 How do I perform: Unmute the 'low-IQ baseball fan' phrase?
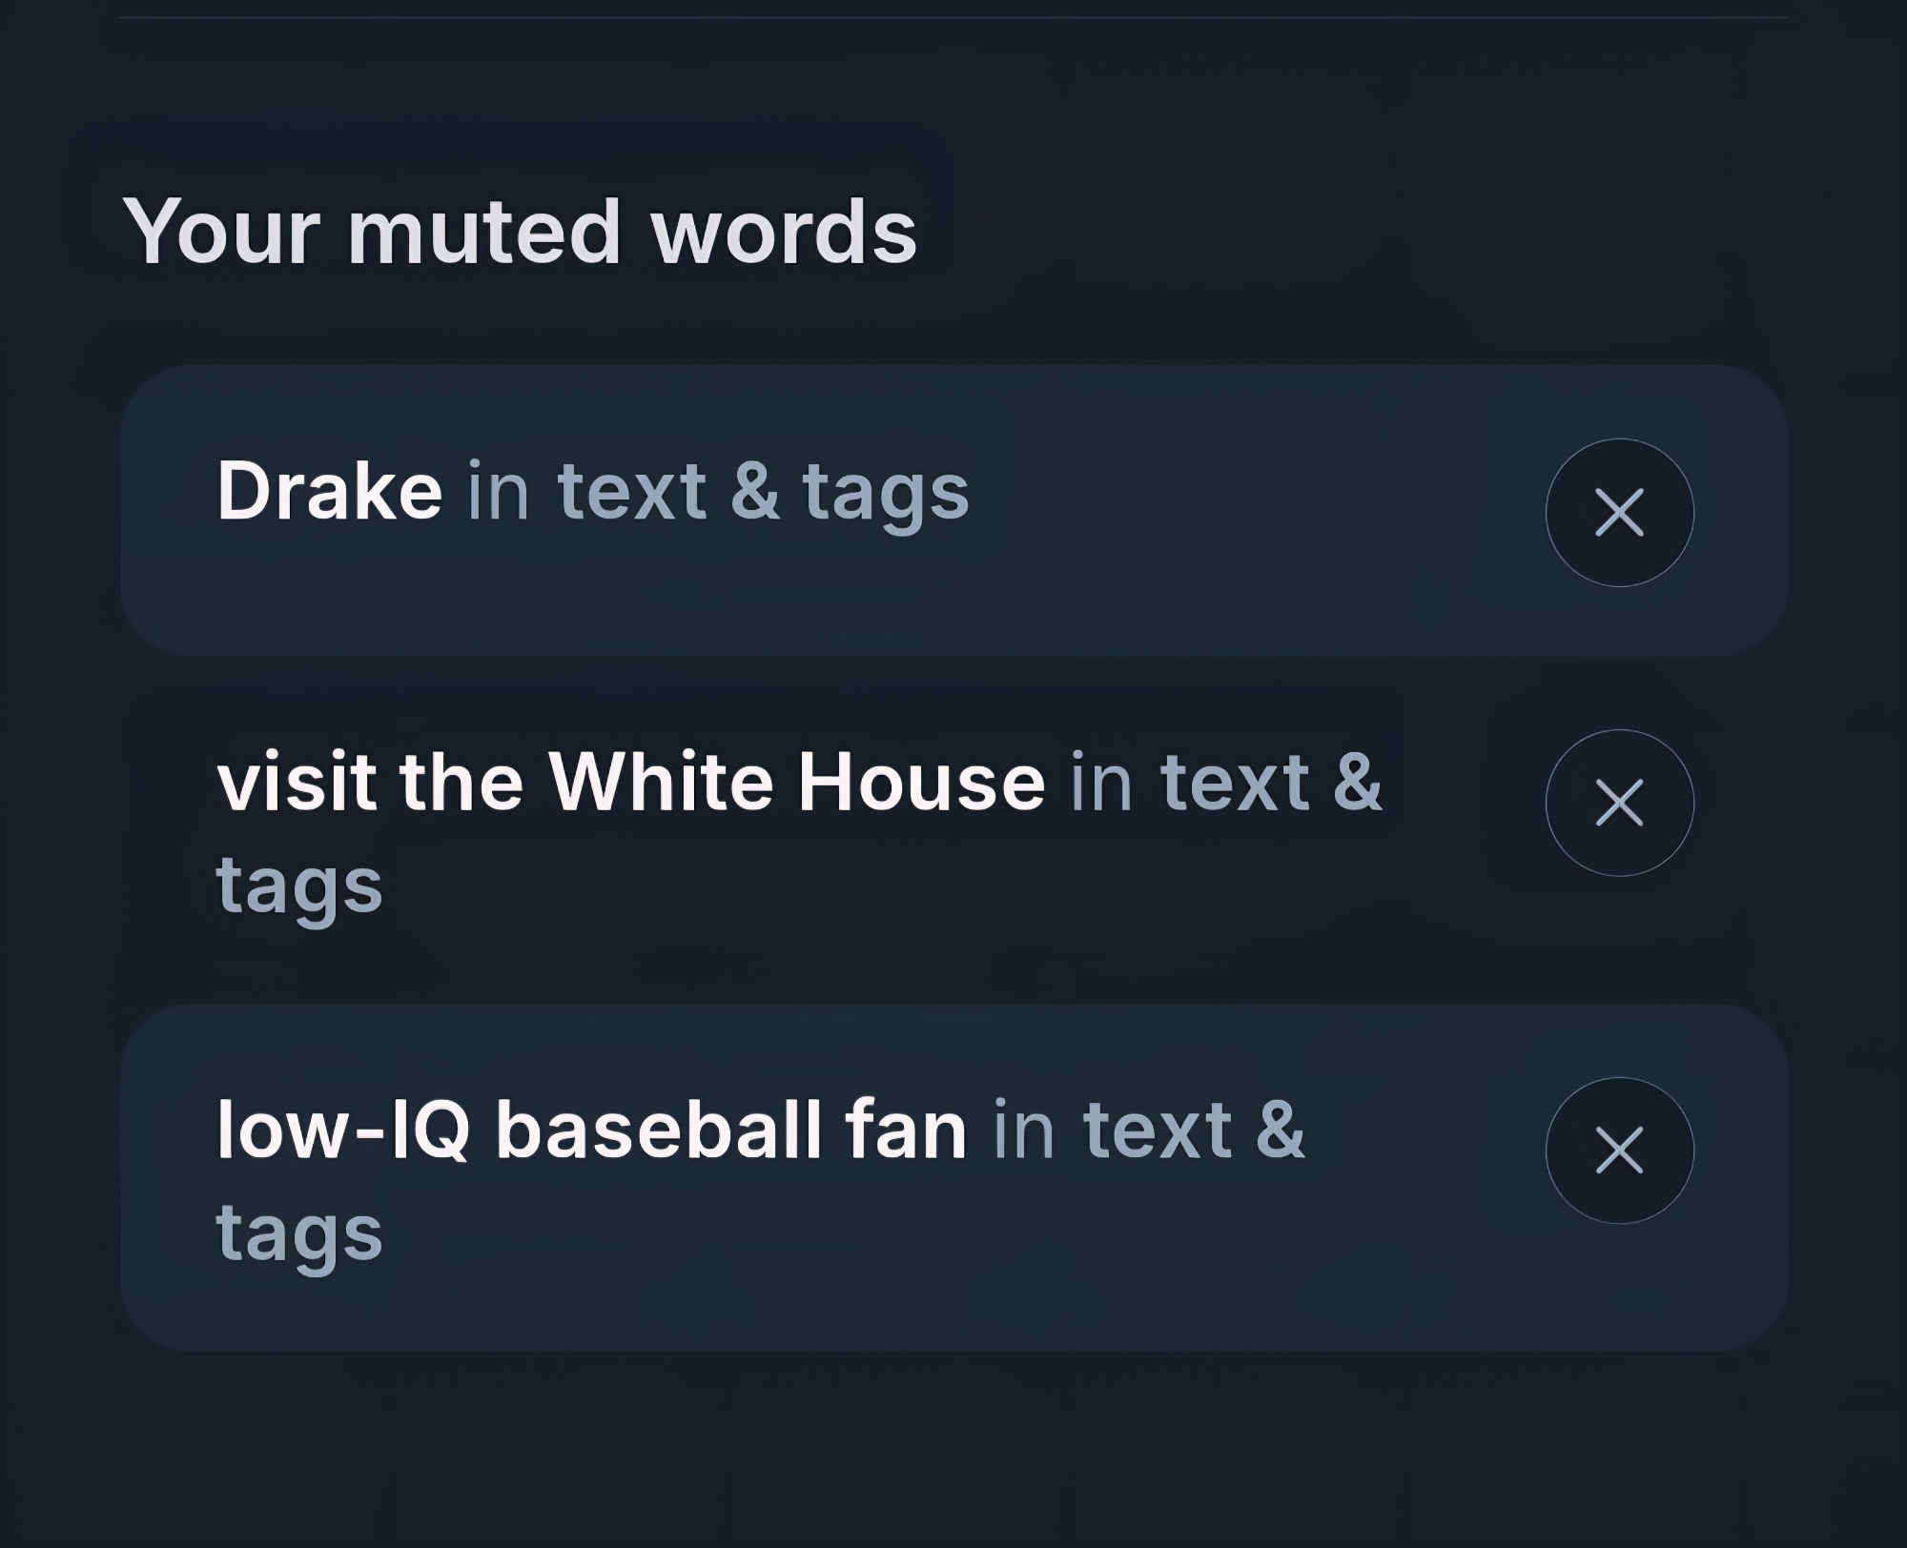coord(1619,1151)
